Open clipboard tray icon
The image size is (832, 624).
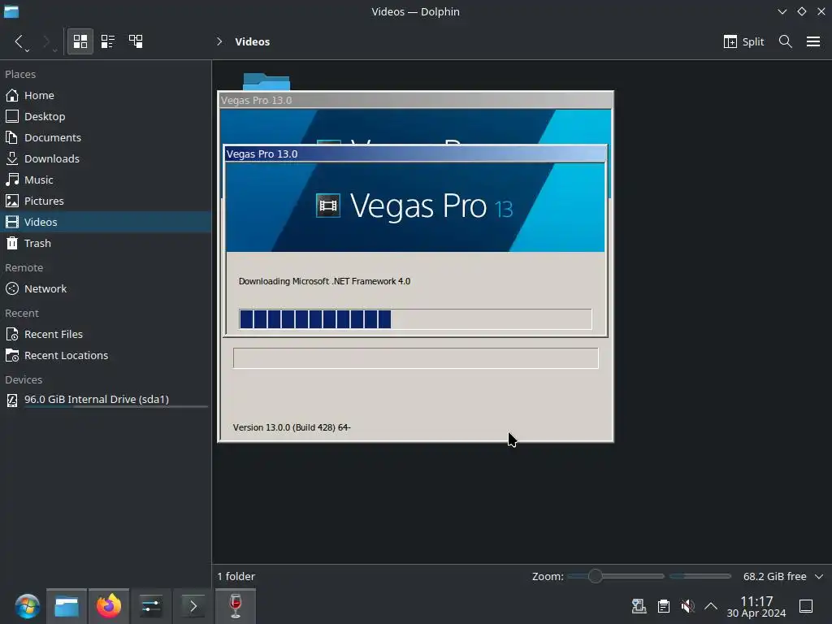[663, 606]
